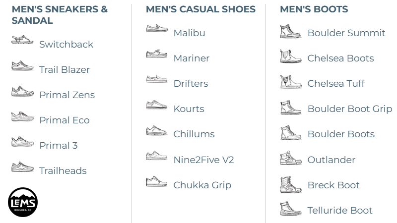Open the Primal Zens link

click(67, 95)
